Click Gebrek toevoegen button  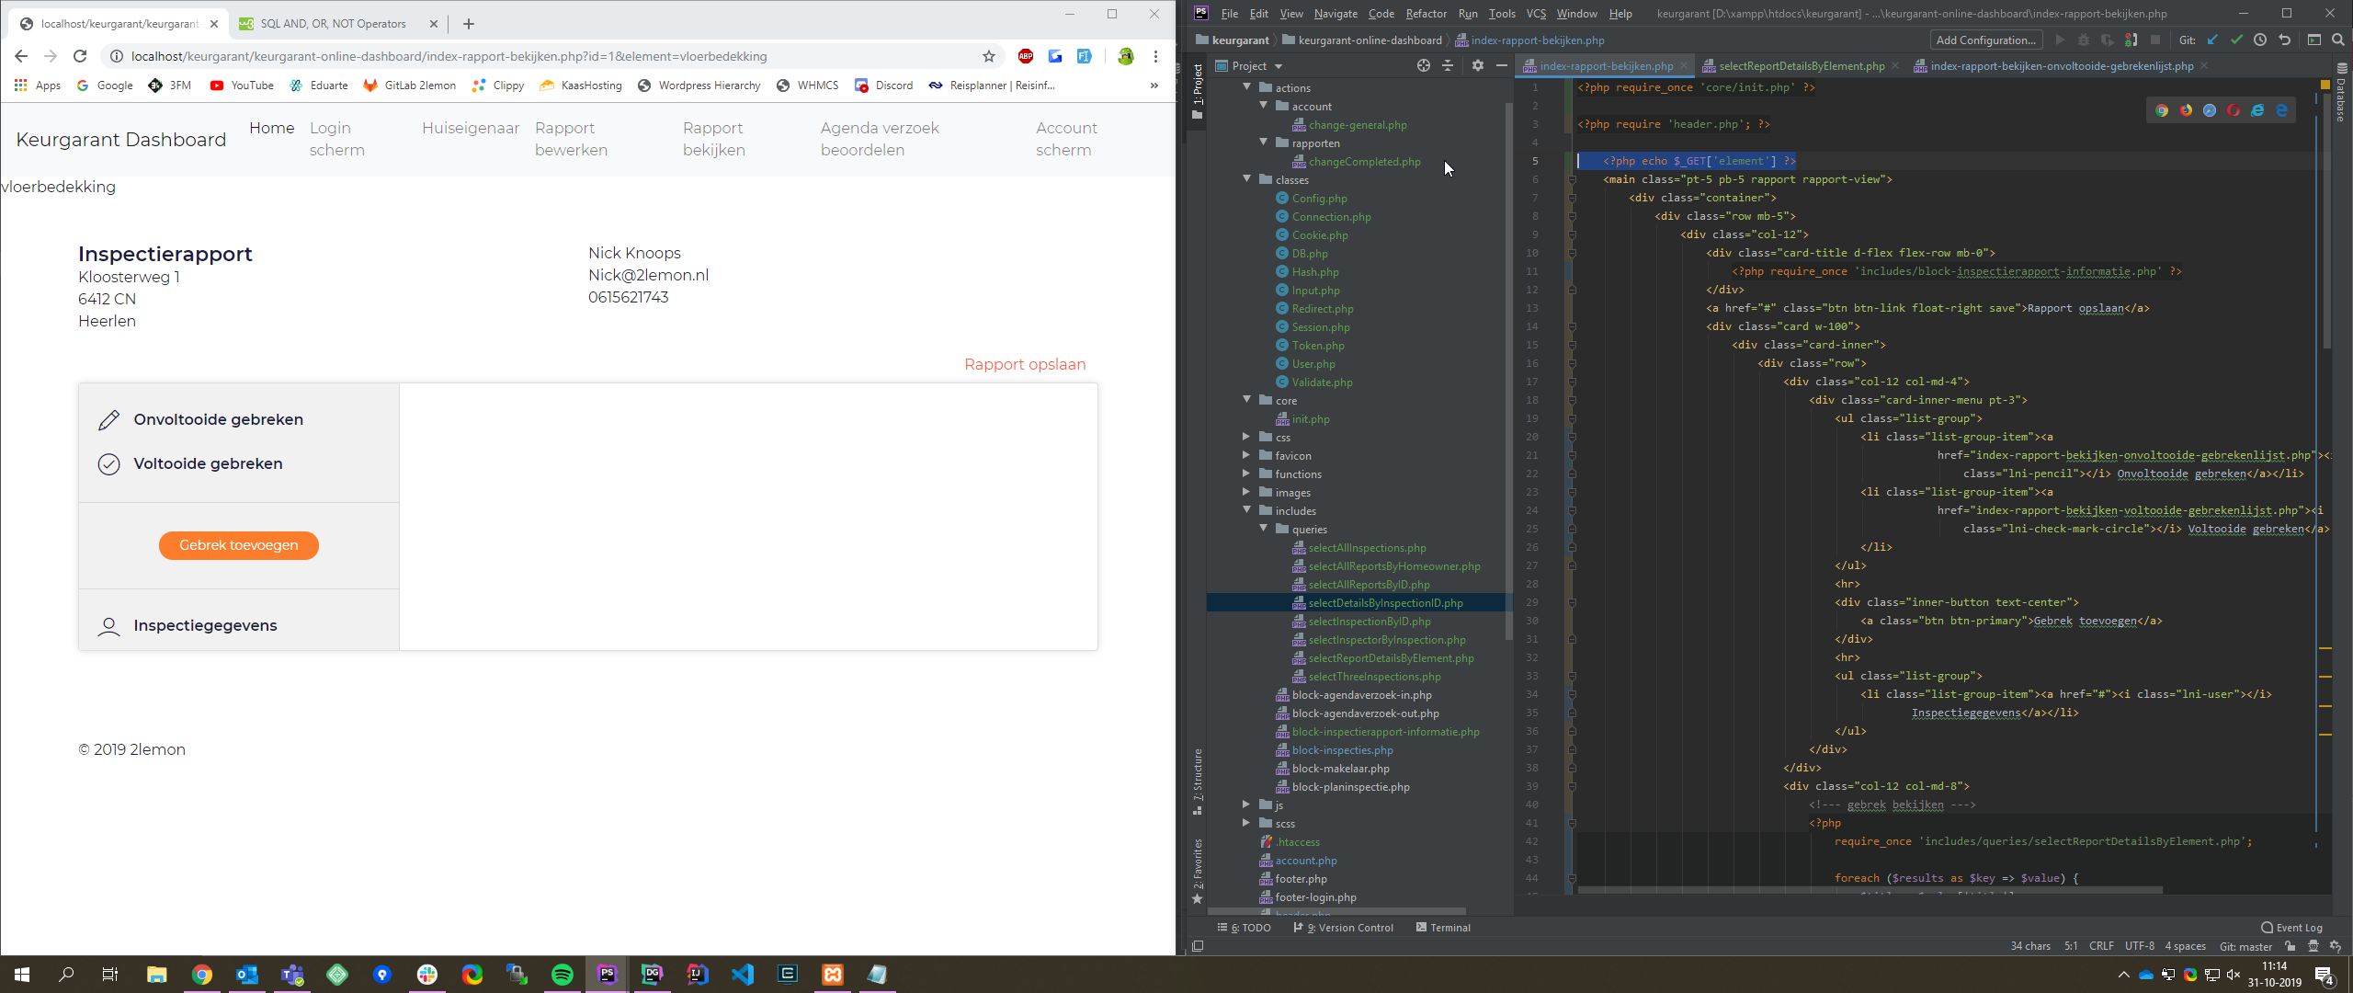(238, 545)
